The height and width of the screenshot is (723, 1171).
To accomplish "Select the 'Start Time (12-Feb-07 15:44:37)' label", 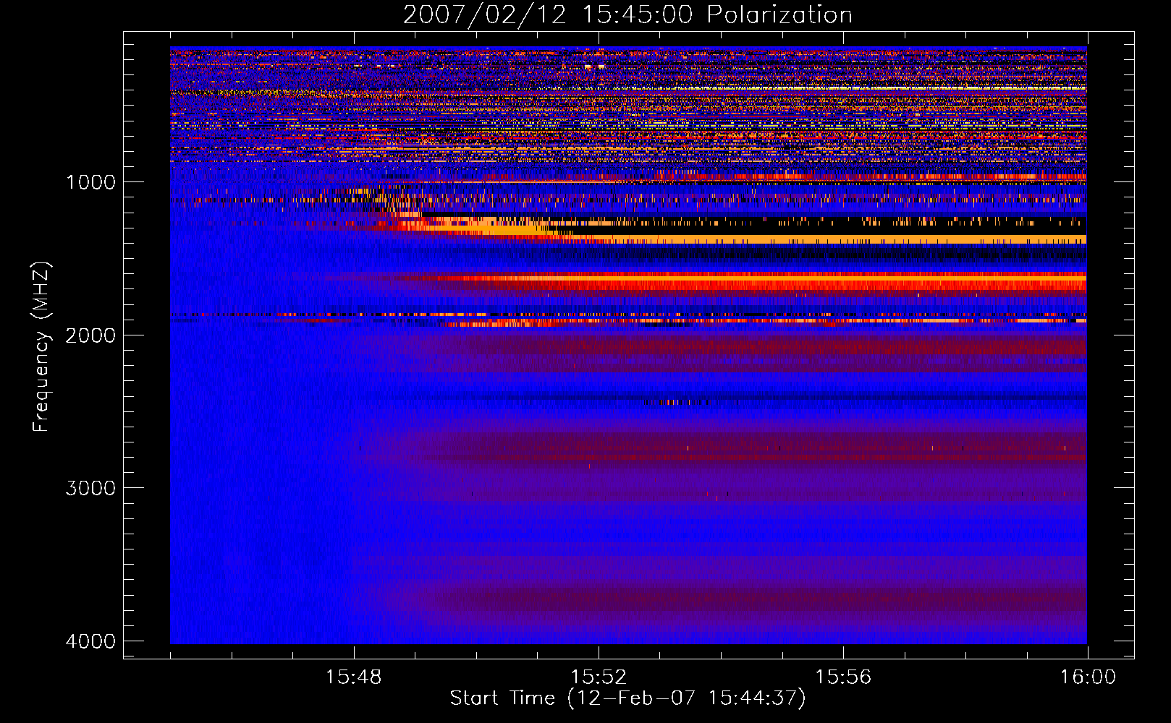I will tap(627, 698).
